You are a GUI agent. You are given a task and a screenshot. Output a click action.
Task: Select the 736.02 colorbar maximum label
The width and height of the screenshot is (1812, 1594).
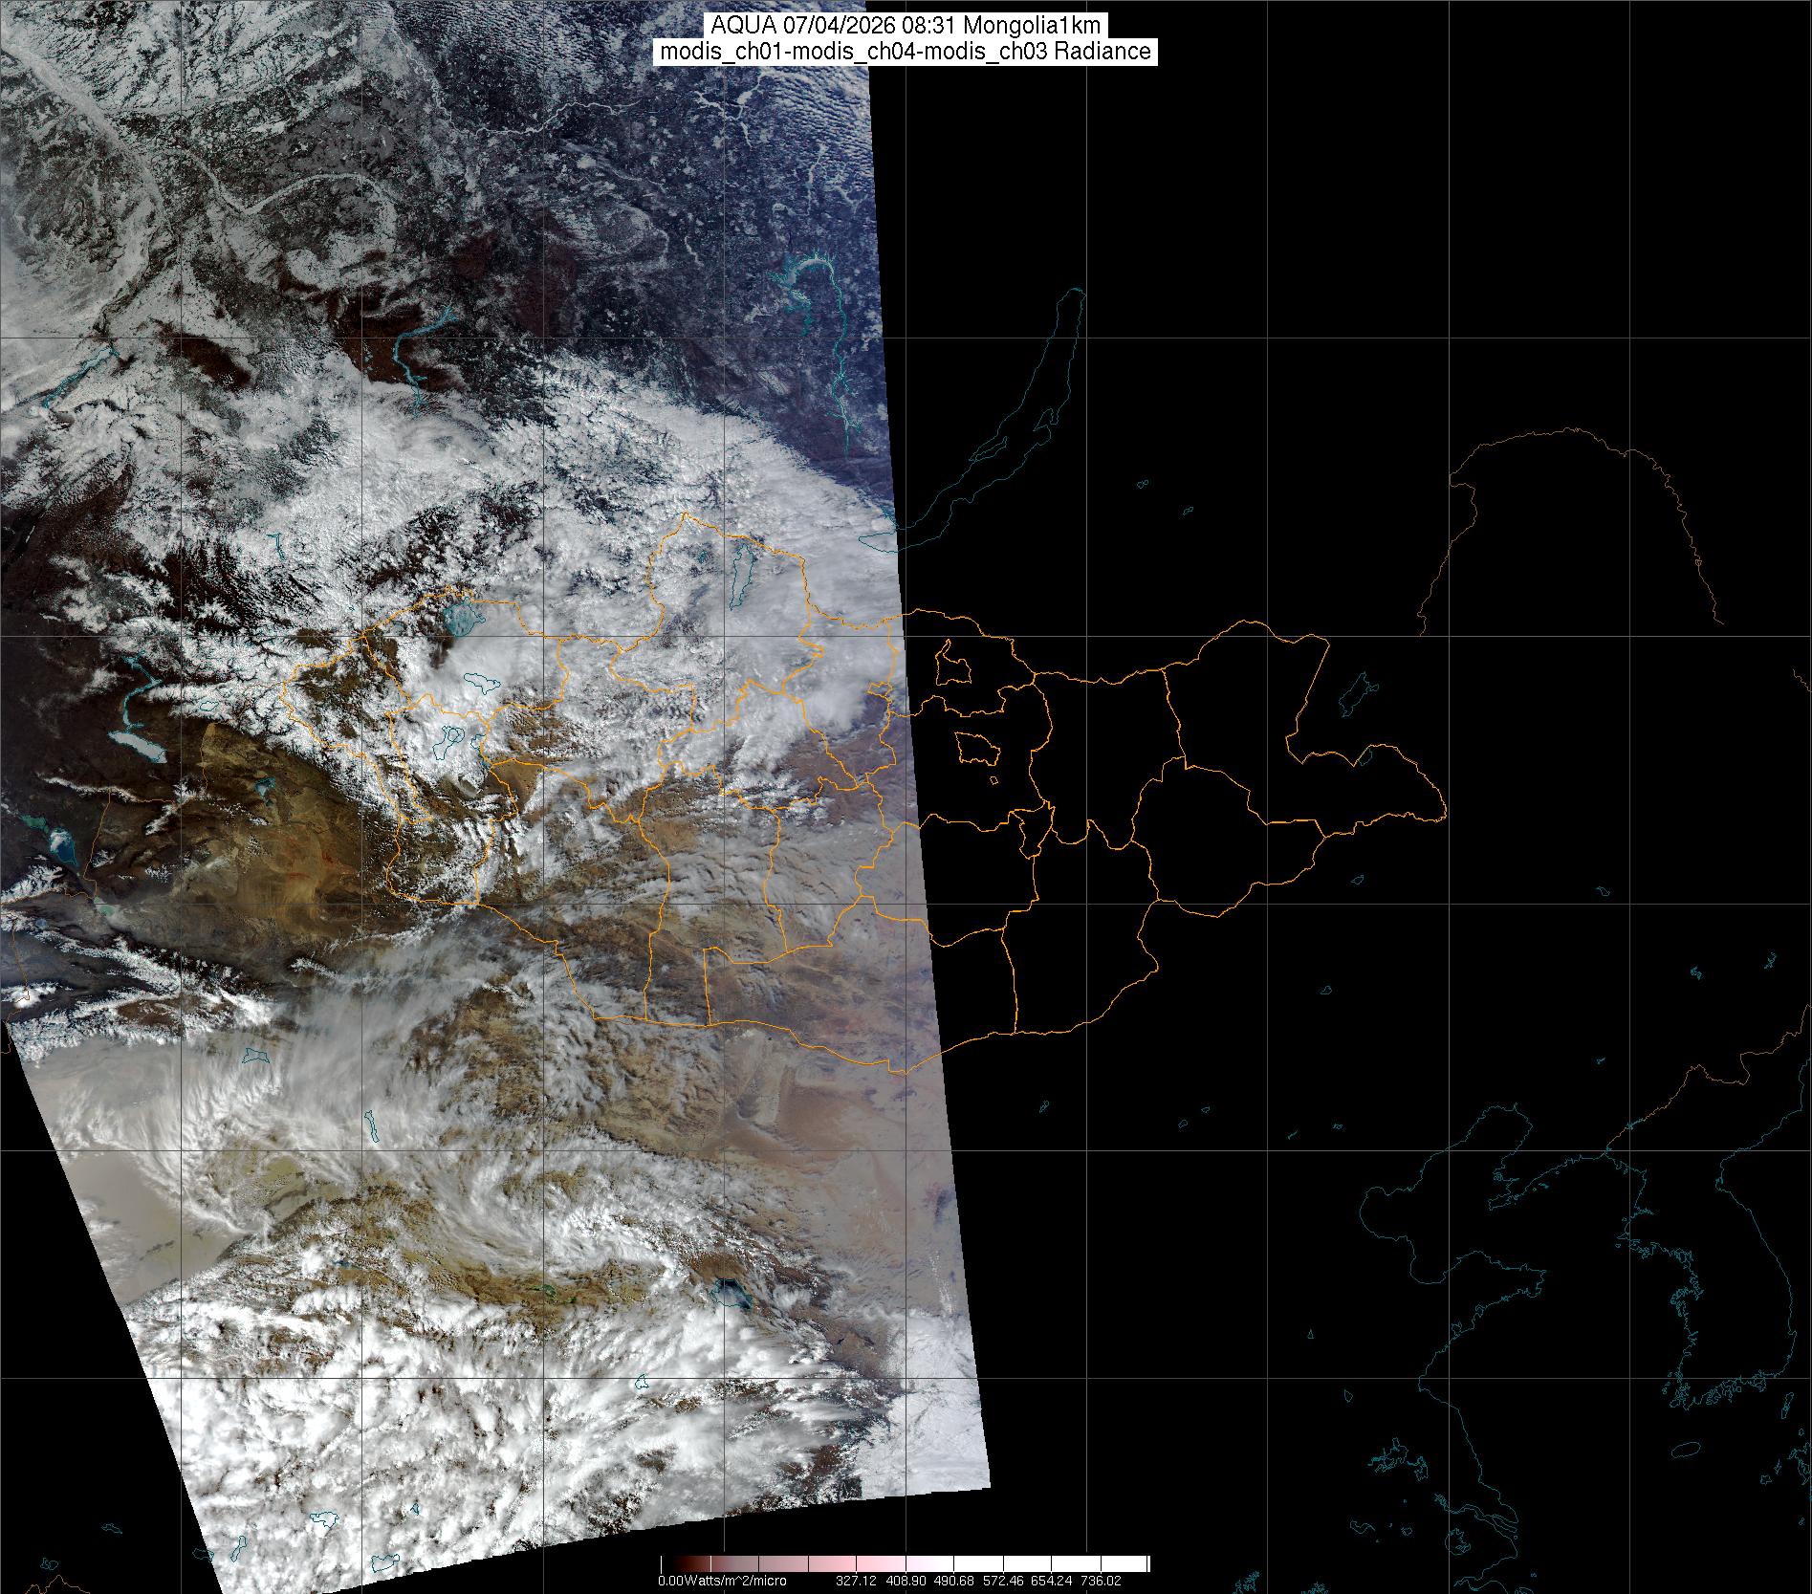[x=1100, y=1582]
